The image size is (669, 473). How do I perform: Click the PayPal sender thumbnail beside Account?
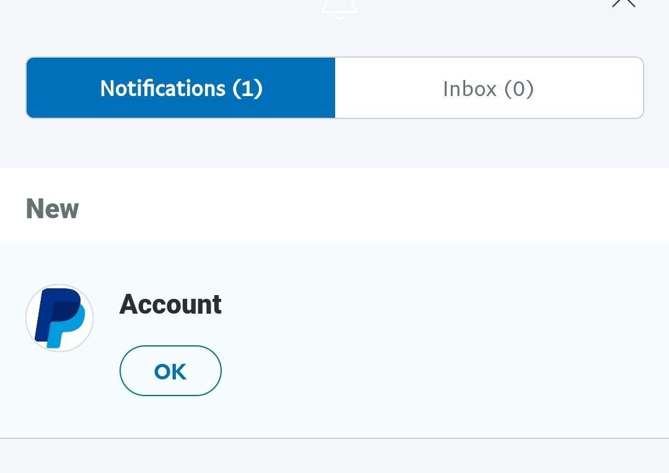pos(59,318)
